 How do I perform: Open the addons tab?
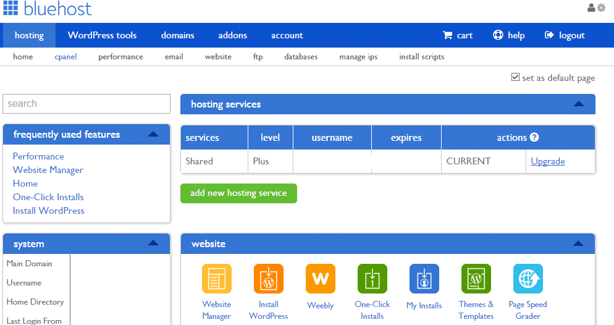tap(233, 35)
